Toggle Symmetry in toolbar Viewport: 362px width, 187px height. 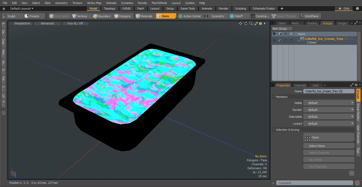point(215,16)
